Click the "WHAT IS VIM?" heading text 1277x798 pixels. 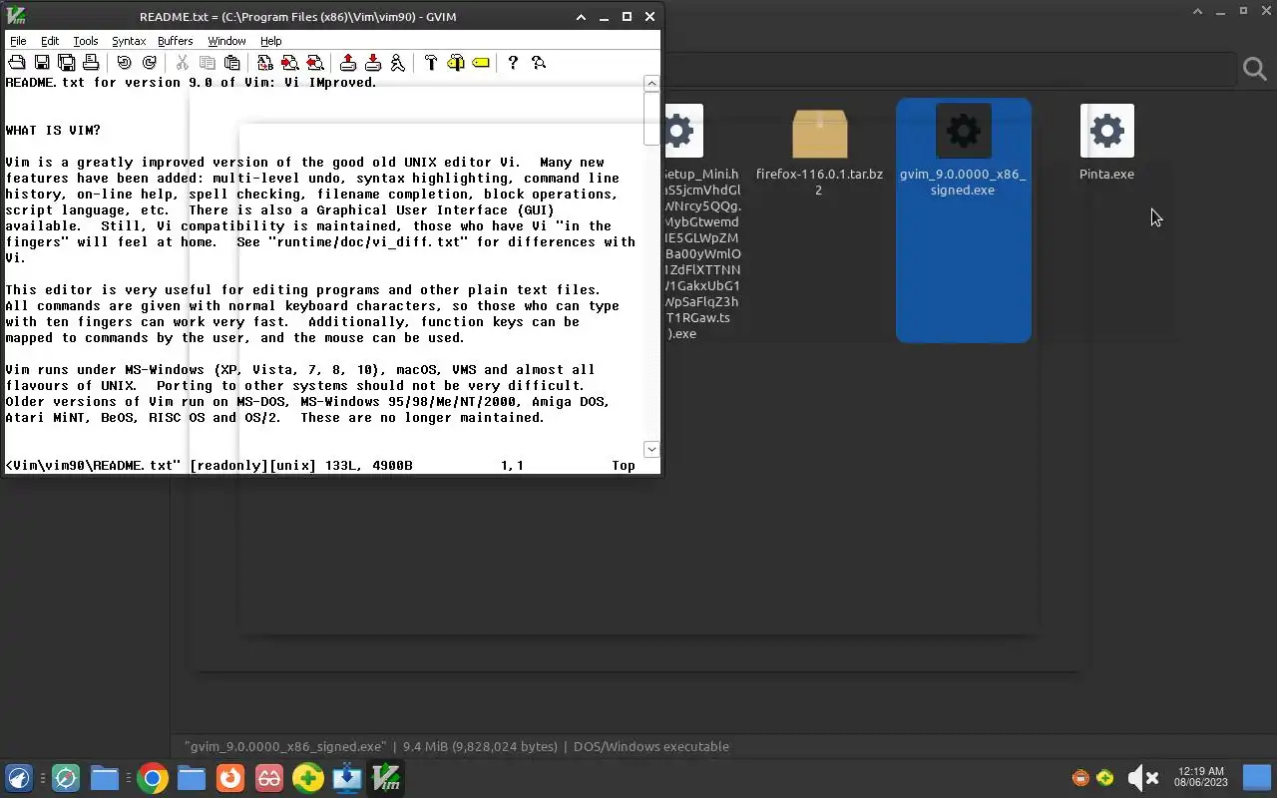pos(53,131)
